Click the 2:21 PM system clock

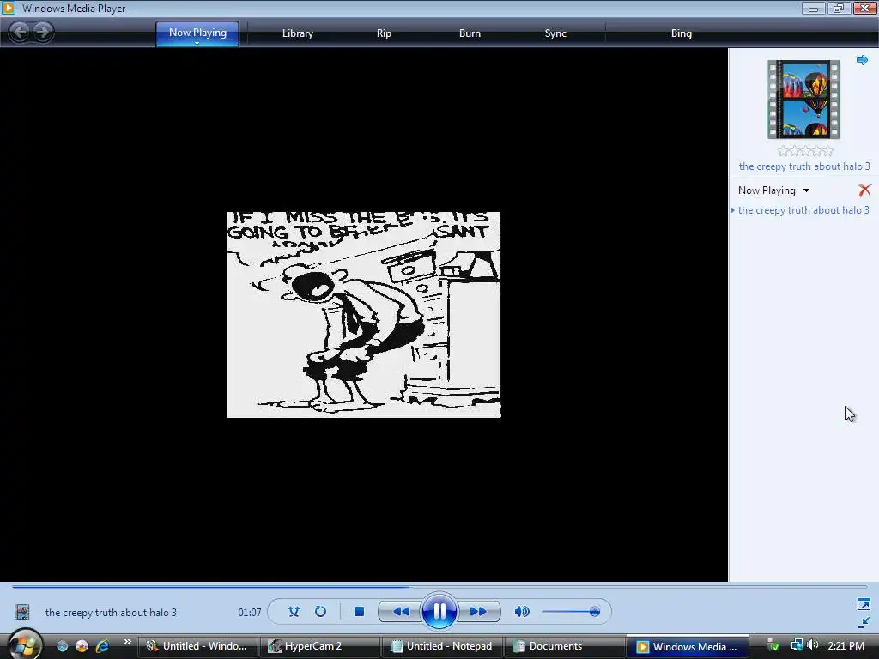[x=846, y=646]
